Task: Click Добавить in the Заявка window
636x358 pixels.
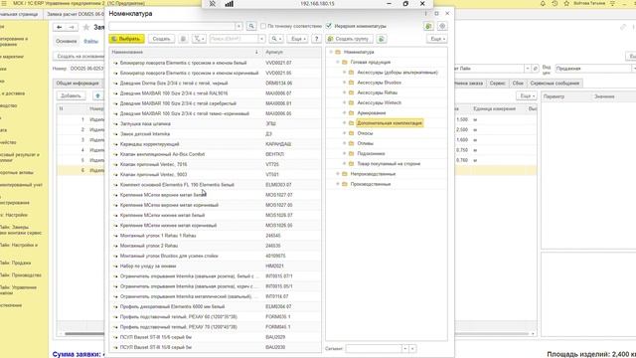Action: 71,95
